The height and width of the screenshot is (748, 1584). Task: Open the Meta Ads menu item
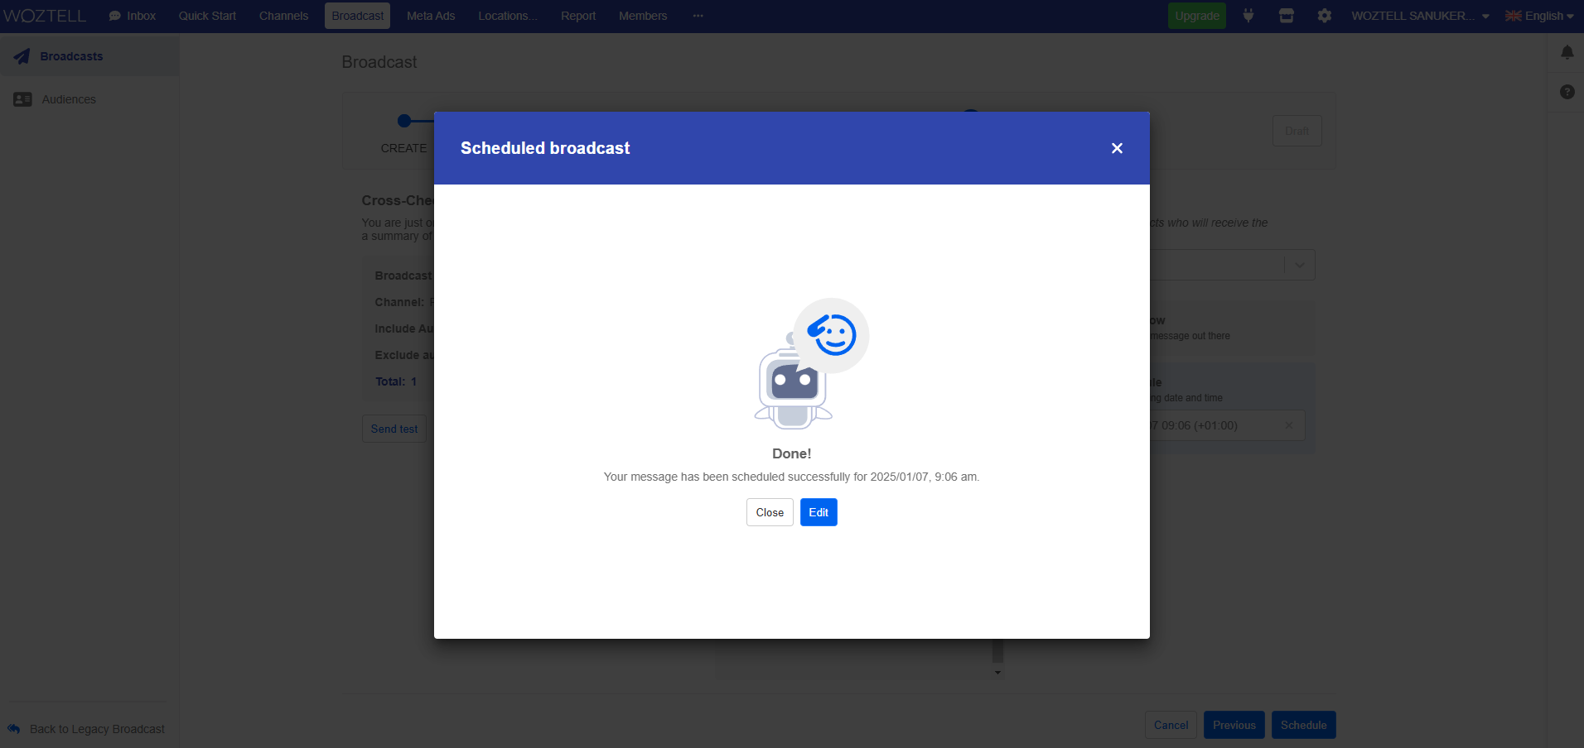click(431, 16)
